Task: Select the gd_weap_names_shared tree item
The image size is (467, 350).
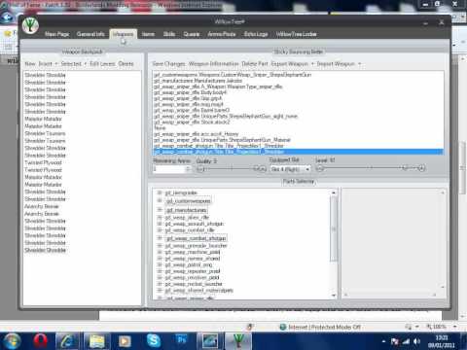Action: point(193,259)
